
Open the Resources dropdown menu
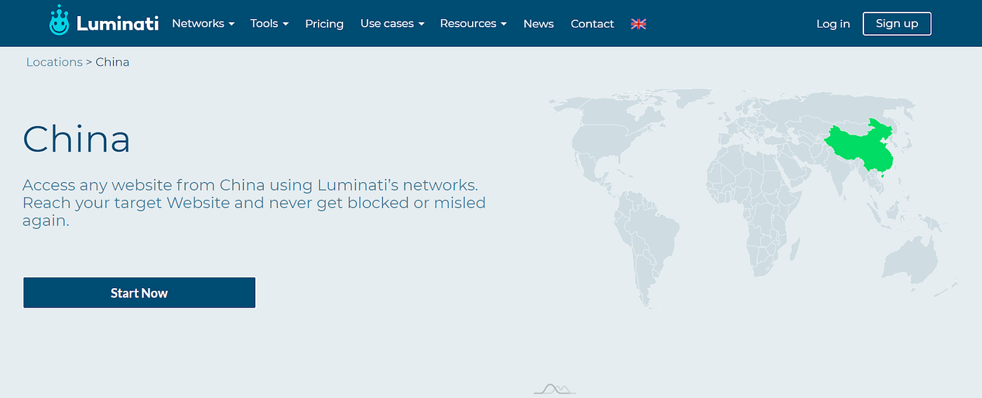pyautogui.click(x=473, y=23)
